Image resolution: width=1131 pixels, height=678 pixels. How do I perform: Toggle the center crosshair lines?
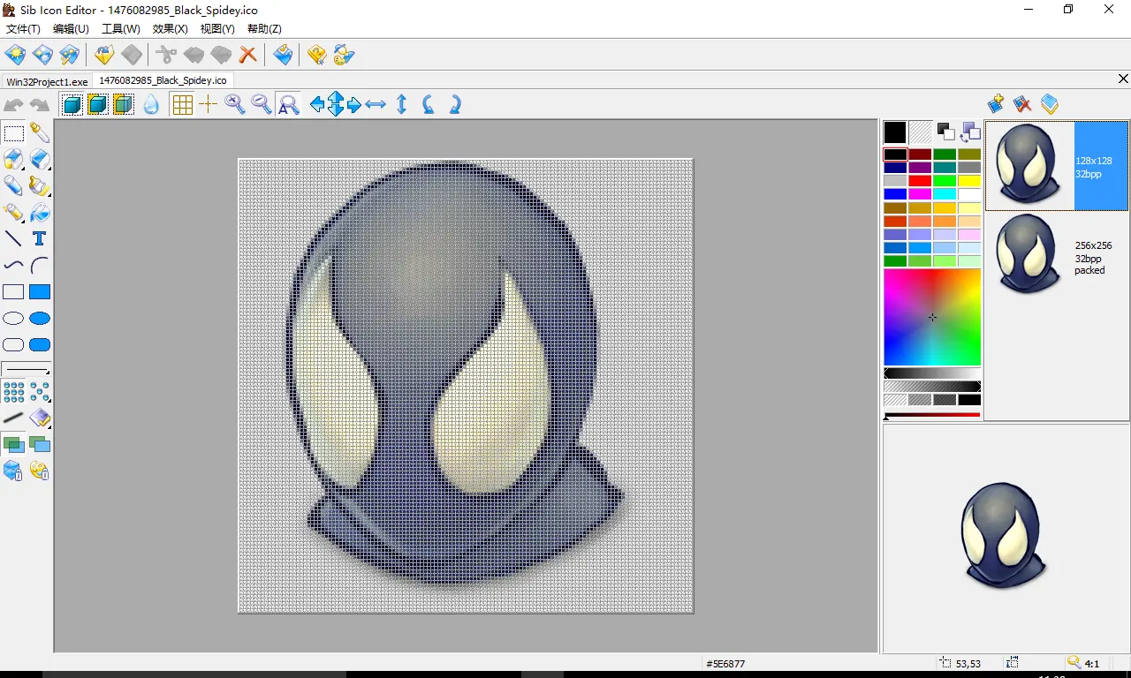click(x=208, y=105)
